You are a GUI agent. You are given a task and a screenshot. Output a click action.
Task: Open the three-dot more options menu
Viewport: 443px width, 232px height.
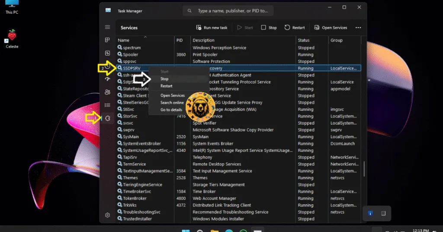(x=358, y=27)
